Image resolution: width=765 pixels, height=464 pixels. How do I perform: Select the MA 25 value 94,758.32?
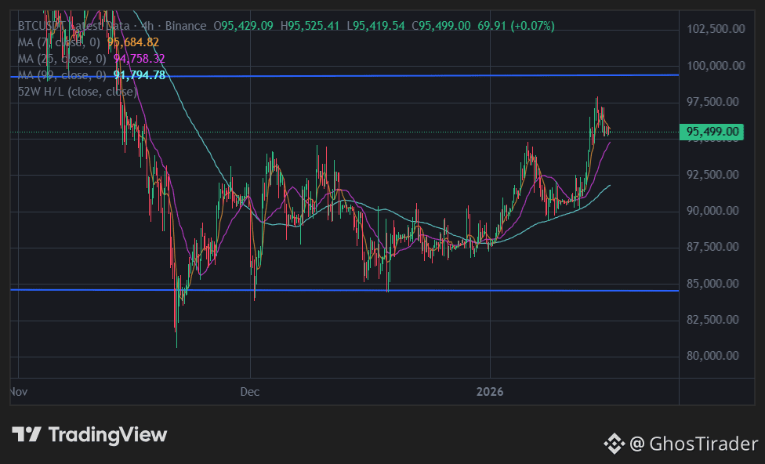coord(139,59)
